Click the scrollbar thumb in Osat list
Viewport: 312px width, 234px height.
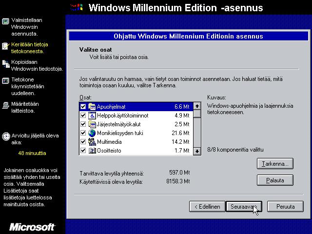(197, 114)
